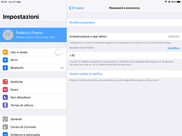This screenshot has width=182, height=136.
Task: Tap Modifica password link
Action: tap(82, 23)
